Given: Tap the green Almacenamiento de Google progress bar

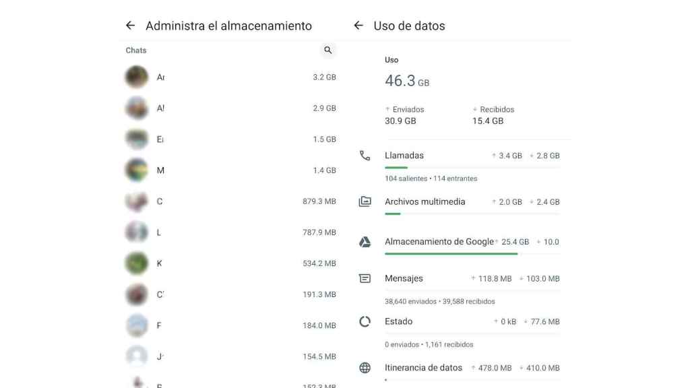Looking at the screenshot, I should pyautogui.click(x=451, y=253).
